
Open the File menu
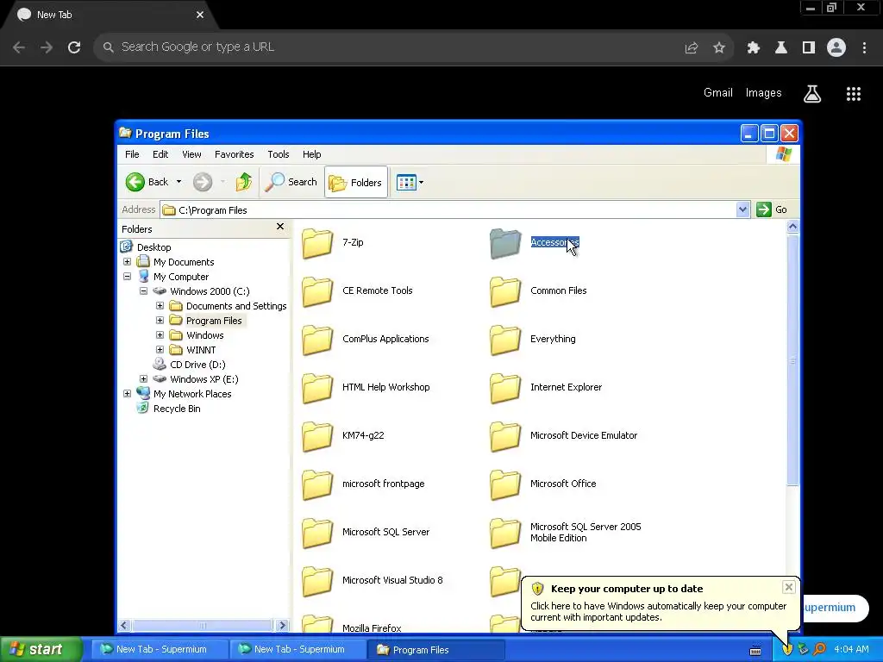click(x=132, y=154)
